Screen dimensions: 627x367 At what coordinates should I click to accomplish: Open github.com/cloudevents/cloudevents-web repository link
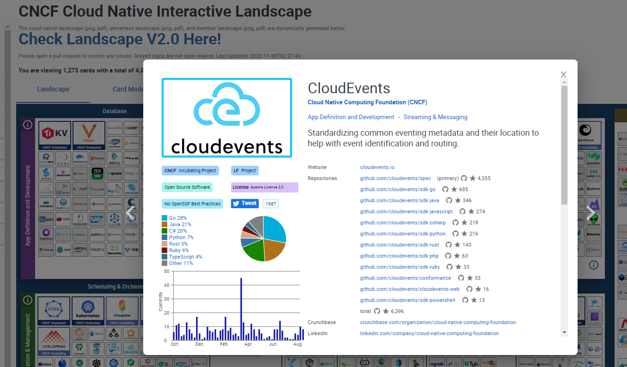point(410,289)
